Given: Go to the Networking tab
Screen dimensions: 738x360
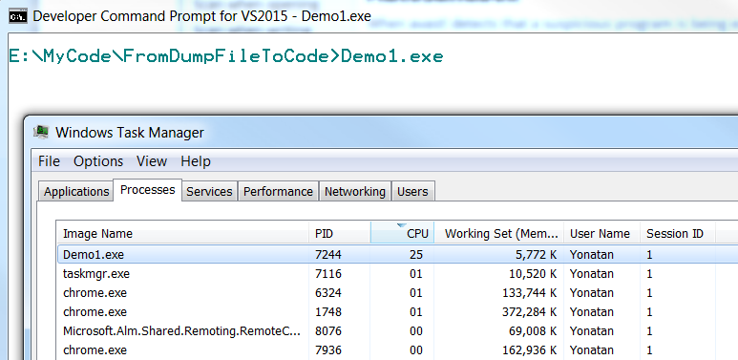Looking at the screenshot, I should click(x=354, y=192).
